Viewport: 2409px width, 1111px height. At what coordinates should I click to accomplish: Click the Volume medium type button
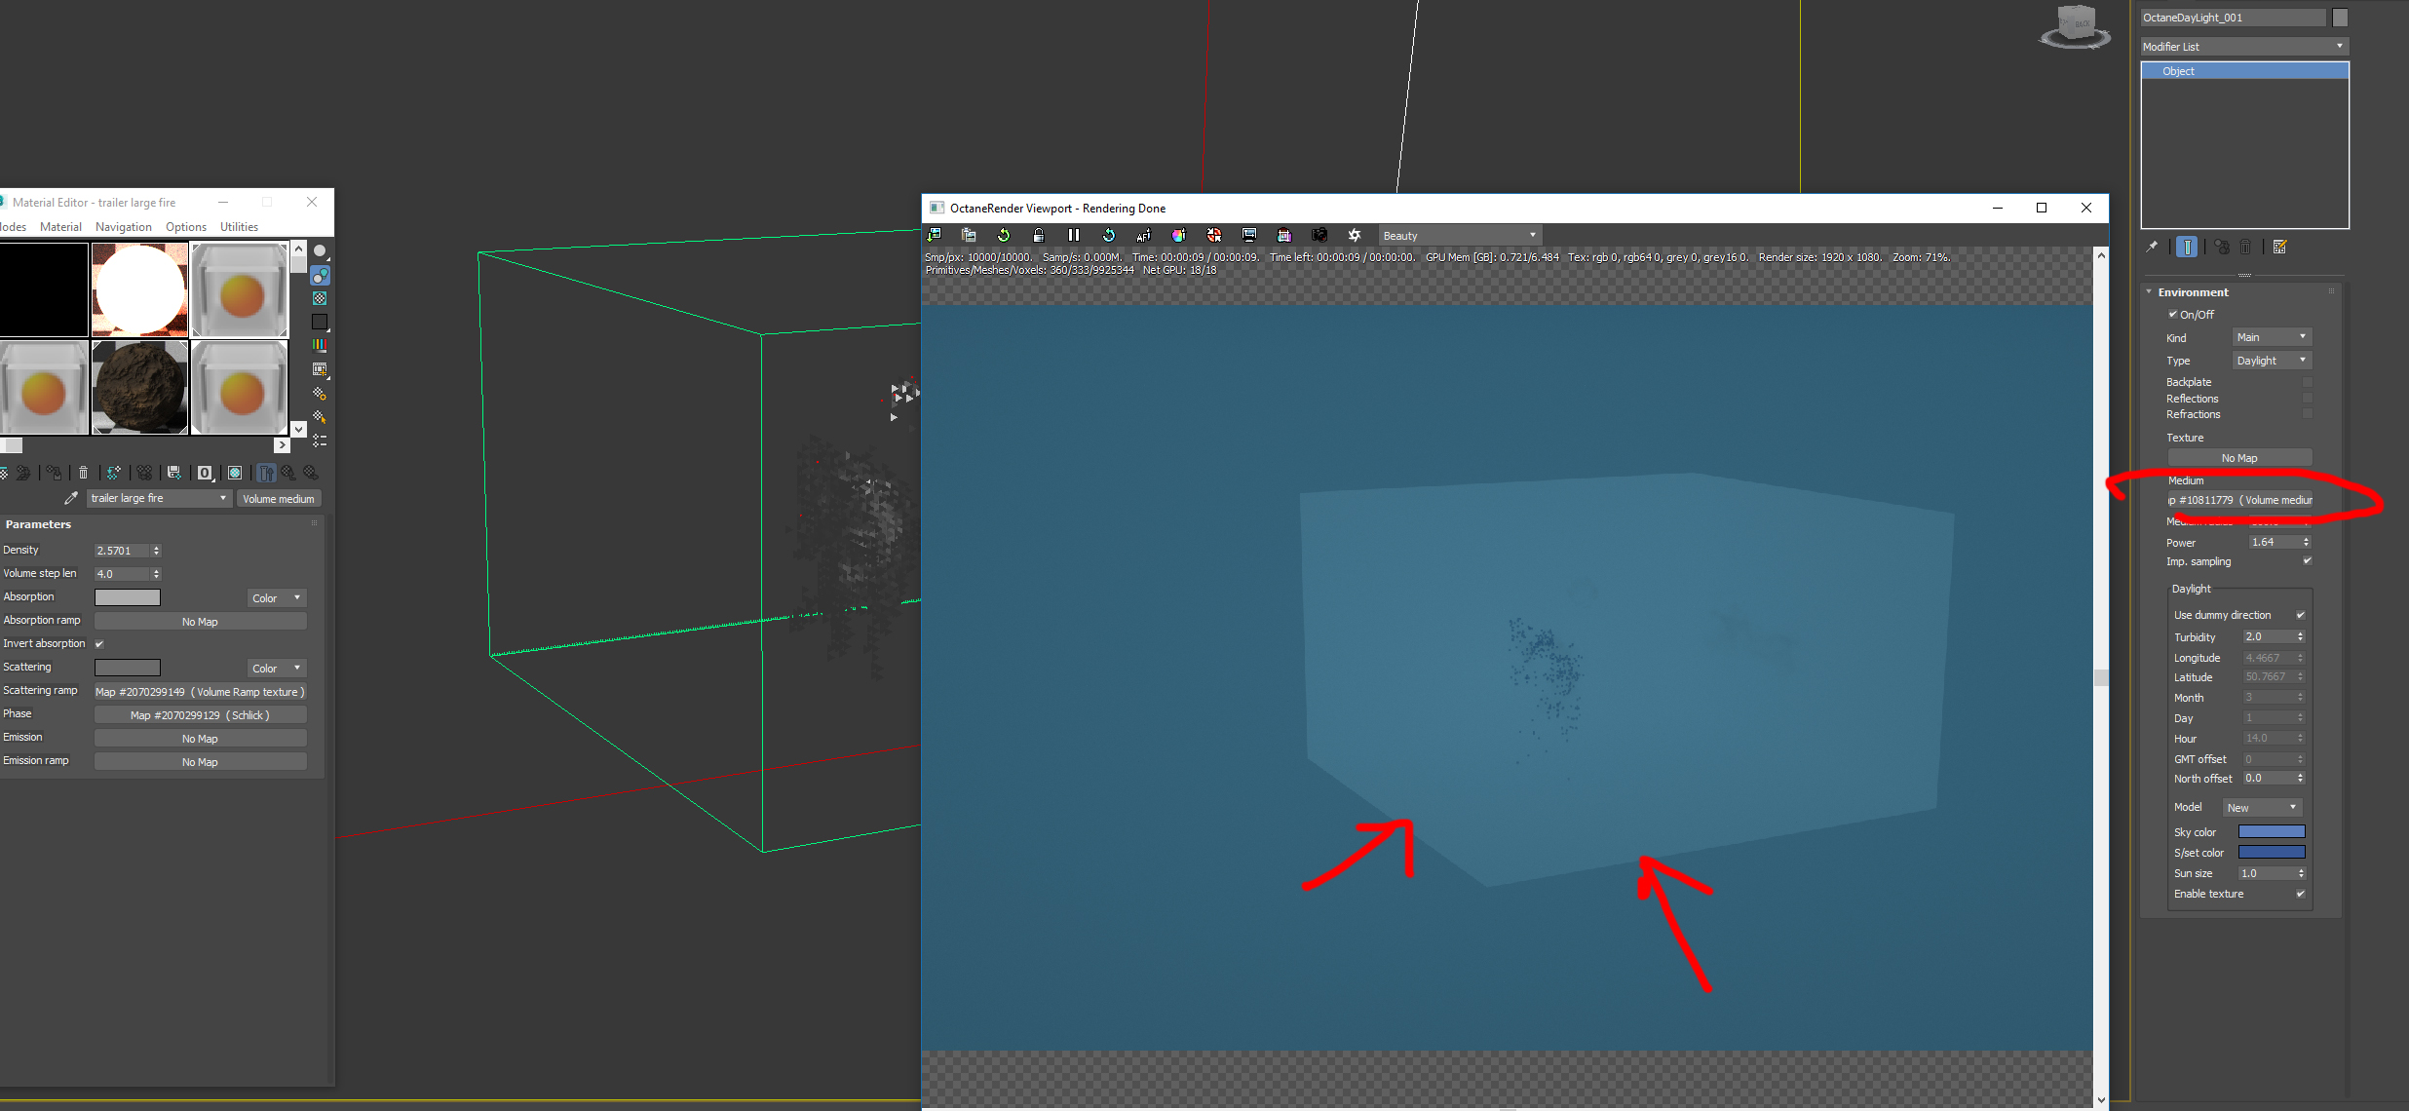click(x=279, y=498)
